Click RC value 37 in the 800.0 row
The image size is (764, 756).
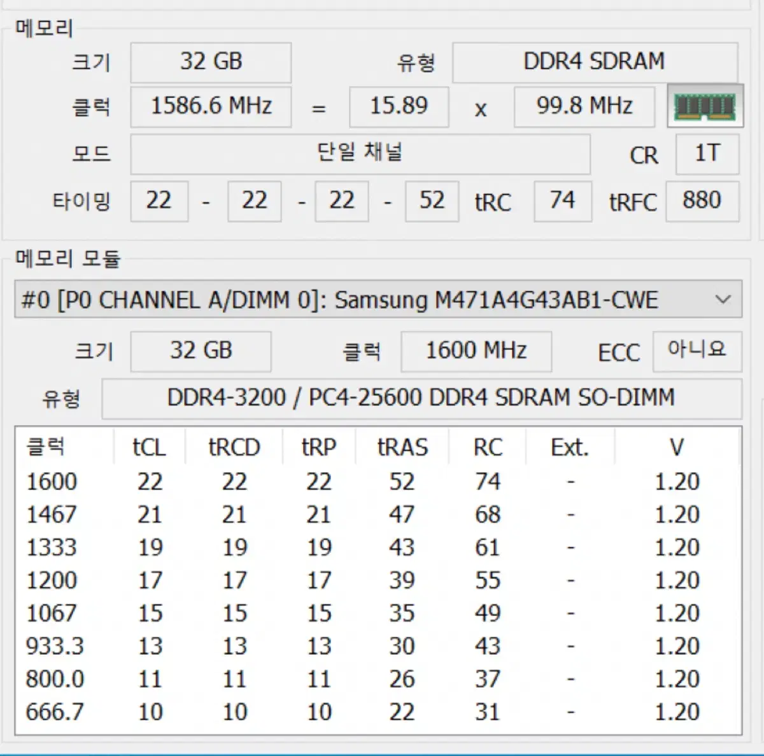488,679
